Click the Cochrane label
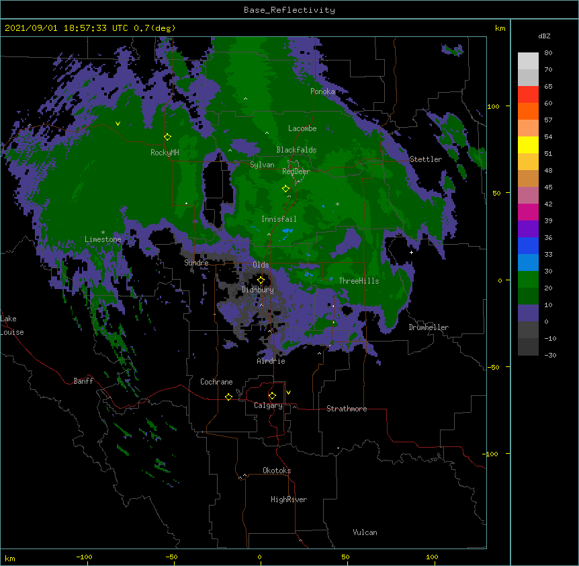 click(216, 382)
